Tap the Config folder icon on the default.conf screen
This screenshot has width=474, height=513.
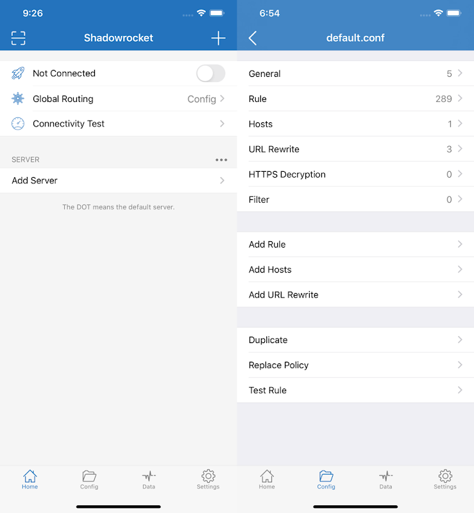(326, 476)
